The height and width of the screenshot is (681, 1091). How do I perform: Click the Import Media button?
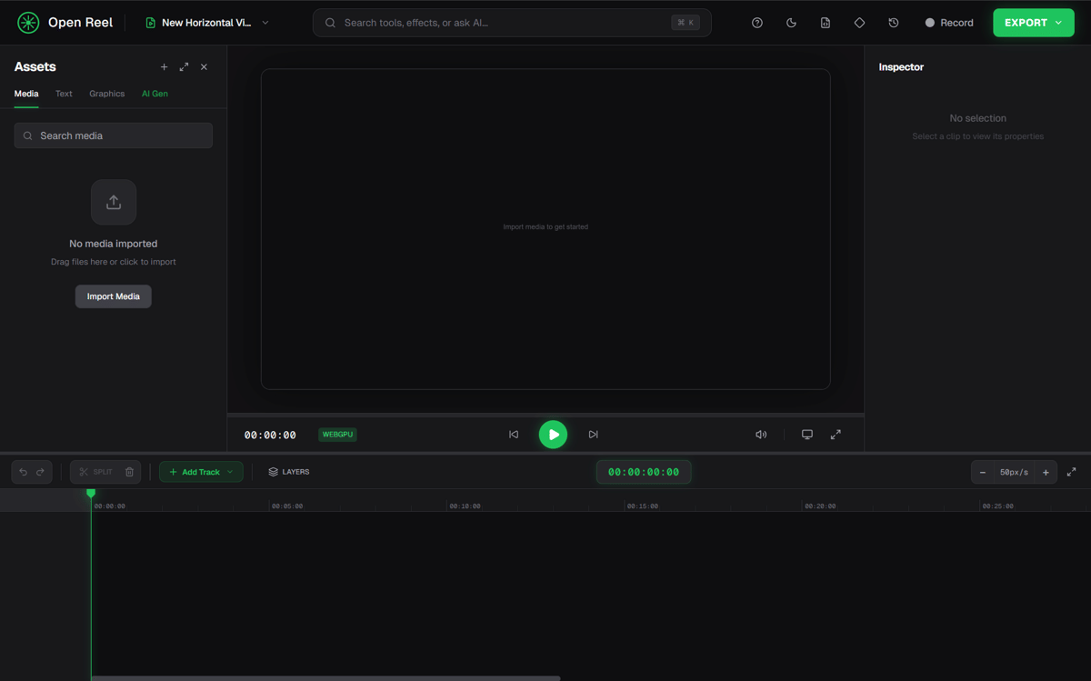(113, 295)
